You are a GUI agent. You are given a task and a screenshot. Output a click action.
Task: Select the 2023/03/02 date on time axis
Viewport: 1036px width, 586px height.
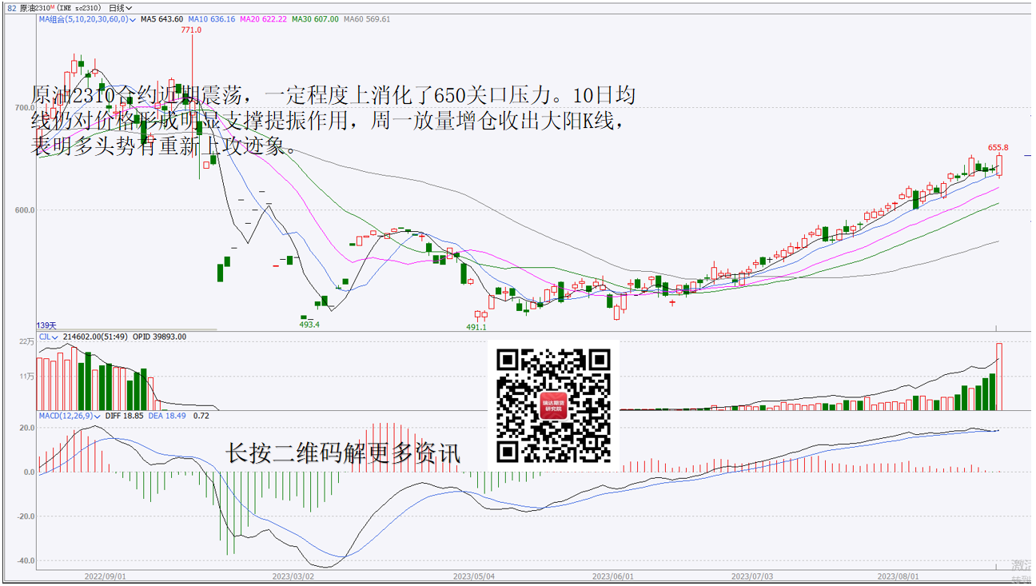293,576
